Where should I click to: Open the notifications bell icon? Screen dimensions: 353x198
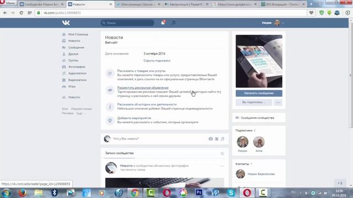[x=163, y=23]
